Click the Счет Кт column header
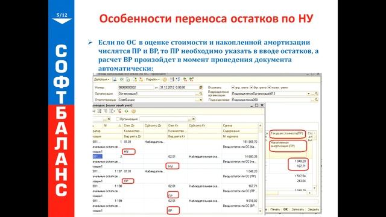The height and width of the screenshot is (217, 386). pyautogui.click(x=177, y=125)
